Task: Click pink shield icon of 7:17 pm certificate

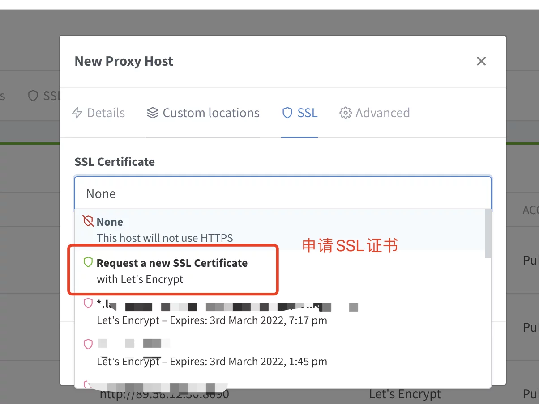Action: click(x=88, y=303)
